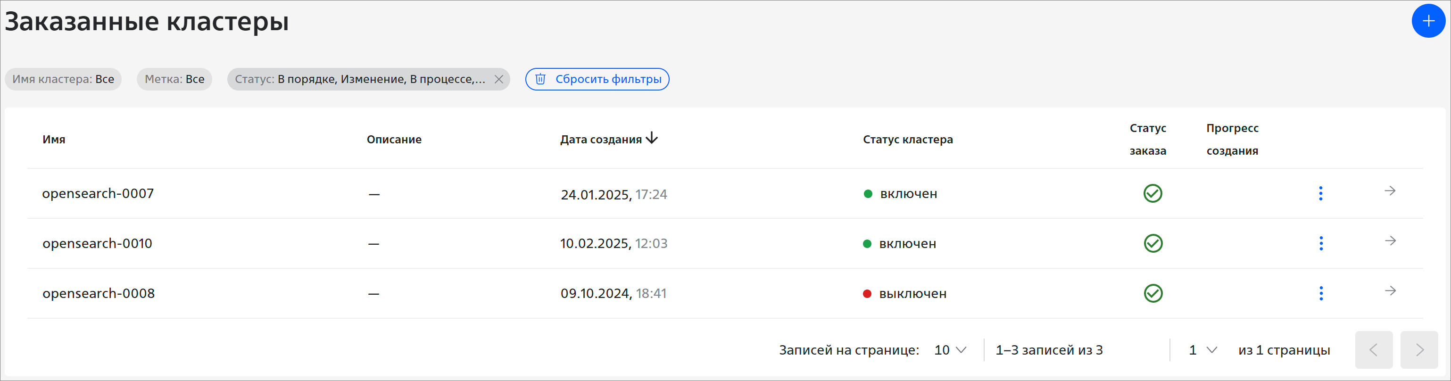Viewport: 1451px width, 381px height.
Task: Click the Имя column header
Action: (x=54, y=139)
